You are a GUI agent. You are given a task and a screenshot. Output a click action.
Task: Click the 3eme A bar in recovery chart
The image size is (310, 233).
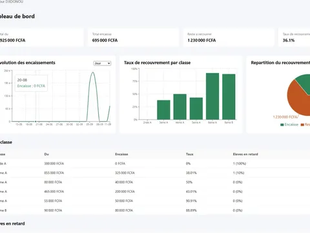point(163,109)
